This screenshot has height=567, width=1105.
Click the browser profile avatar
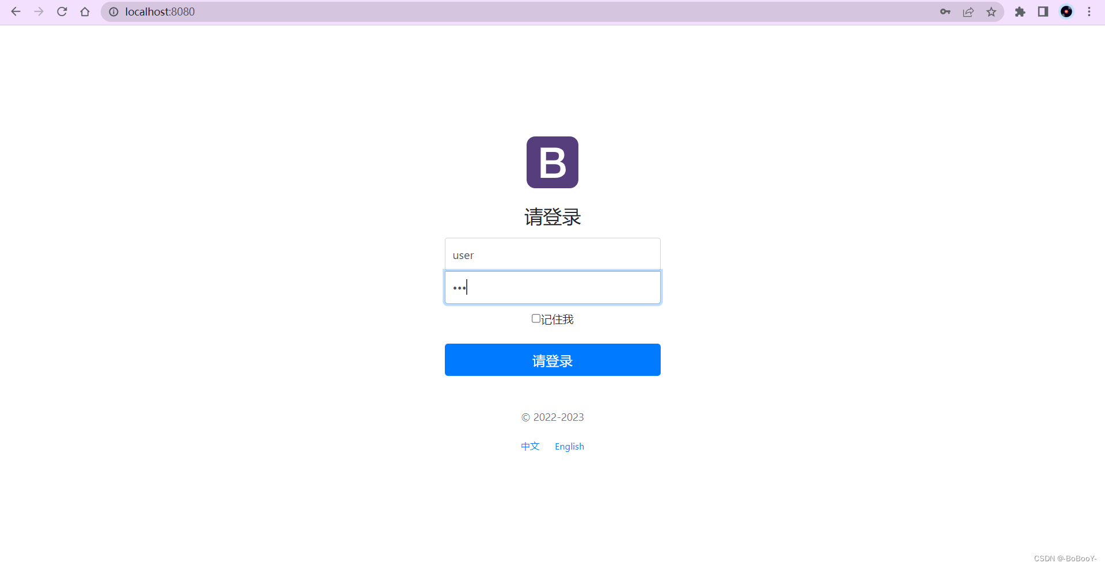click(x=1066, y=12)
